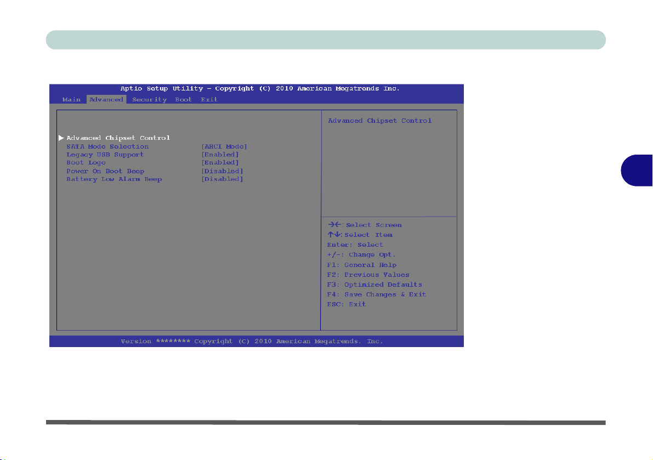Go to the Boot tab
The height and width of the screenshot is (460, 653).
coord(183,99)
